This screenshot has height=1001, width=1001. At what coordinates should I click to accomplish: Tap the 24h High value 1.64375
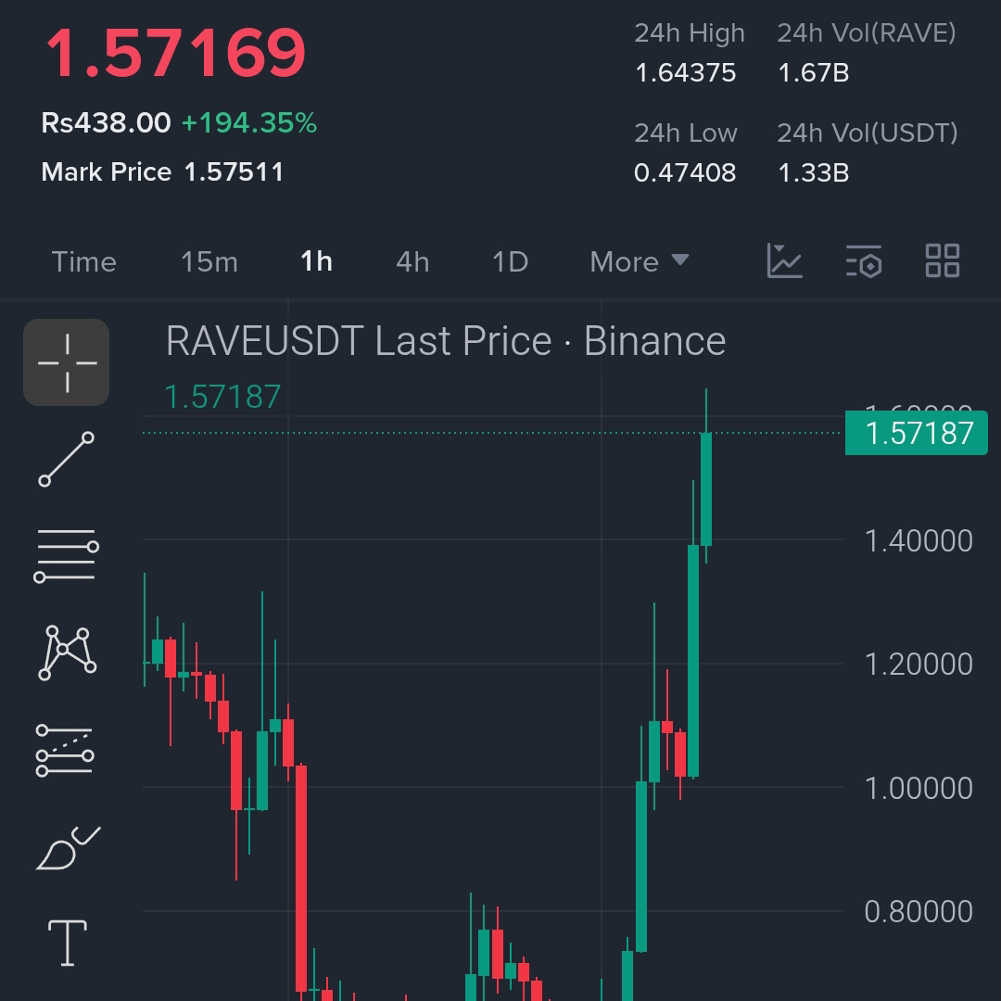tap(685, 73)
